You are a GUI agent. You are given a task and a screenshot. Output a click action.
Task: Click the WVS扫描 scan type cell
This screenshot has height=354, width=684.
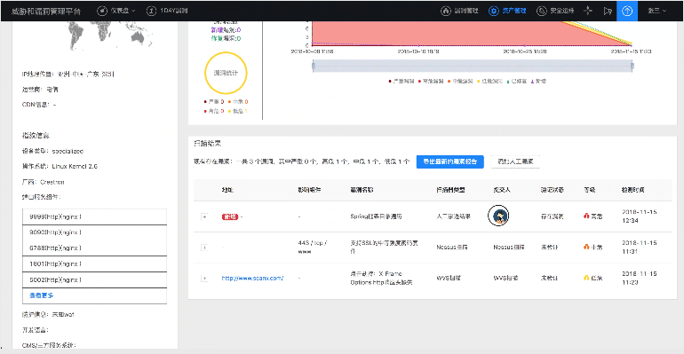[x=449, y=279]
